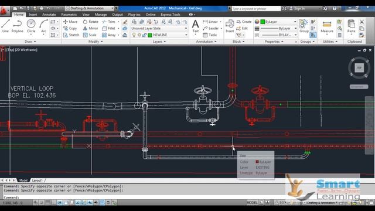Choose the Move modify tool
The image size is (375, 211).
(70, 22)
